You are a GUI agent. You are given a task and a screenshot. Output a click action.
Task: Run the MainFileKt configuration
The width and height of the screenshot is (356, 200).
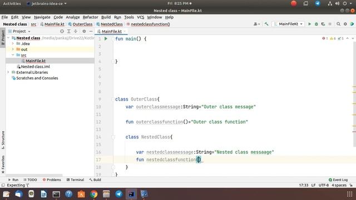(x=309, y=24)
